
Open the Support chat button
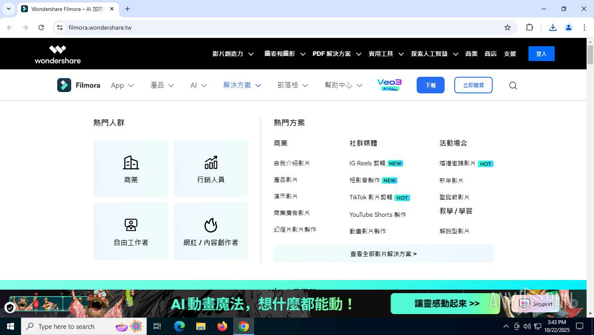(537, 304)
